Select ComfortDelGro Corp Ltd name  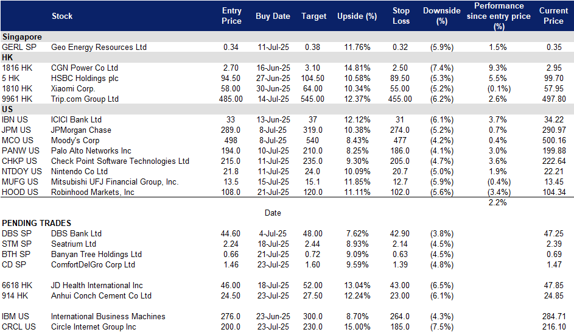point(93,264)
